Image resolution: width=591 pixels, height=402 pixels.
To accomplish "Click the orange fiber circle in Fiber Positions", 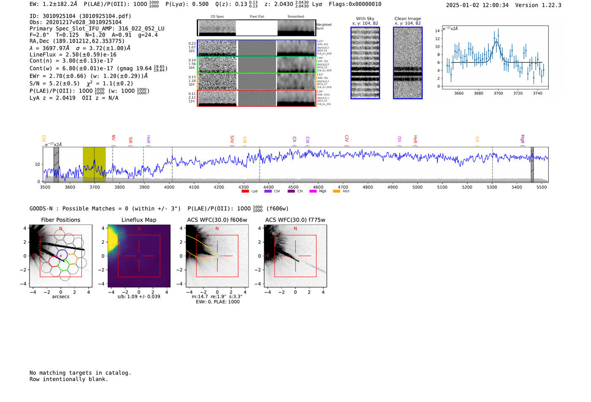I will coord(71,259).
